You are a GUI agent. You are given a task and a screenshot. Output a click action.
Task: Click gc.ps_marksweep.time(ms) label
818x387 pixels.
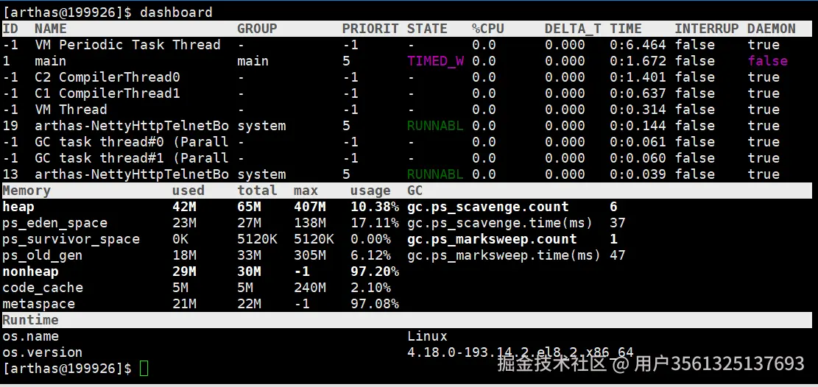[504, 255]
